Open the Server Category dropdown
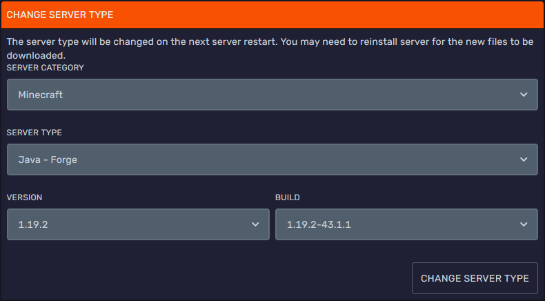The width and height of the screenshot is (545, 301). pyautogui.click(x=272, y=95)
